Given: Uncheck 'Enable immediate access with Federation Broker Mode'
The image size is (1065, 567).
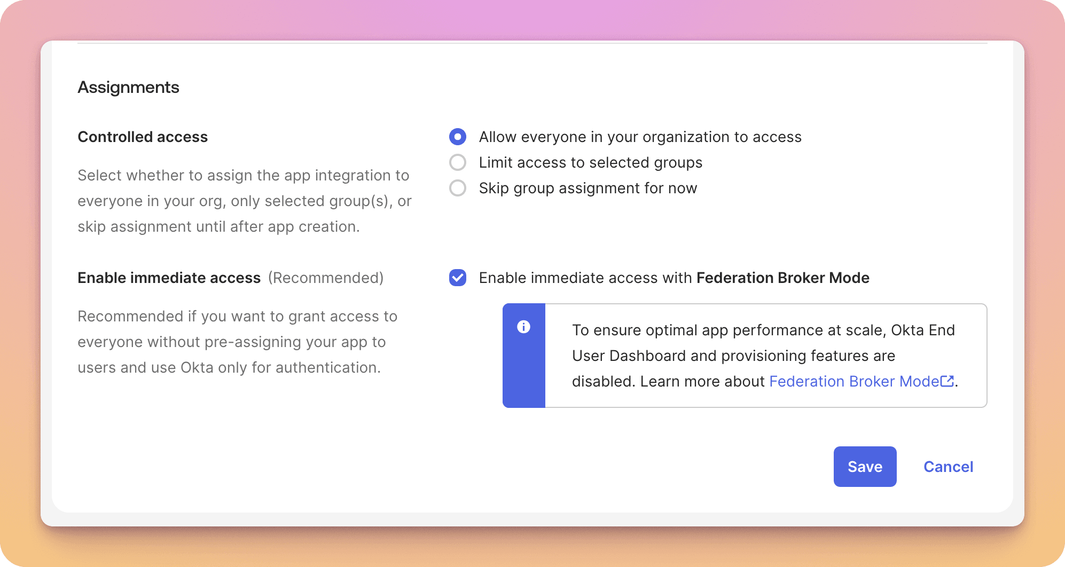Looking at the screenshot, I should tap(458, 278).
